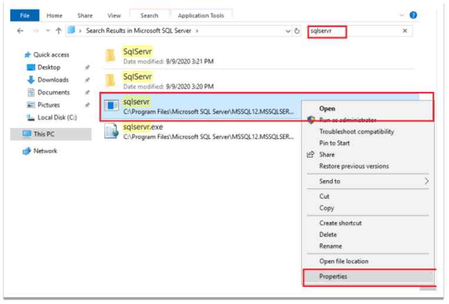Screen dimensions: 449x304
Task: Unpin Desktop using its pin icon
Action: tap(87, 67)
